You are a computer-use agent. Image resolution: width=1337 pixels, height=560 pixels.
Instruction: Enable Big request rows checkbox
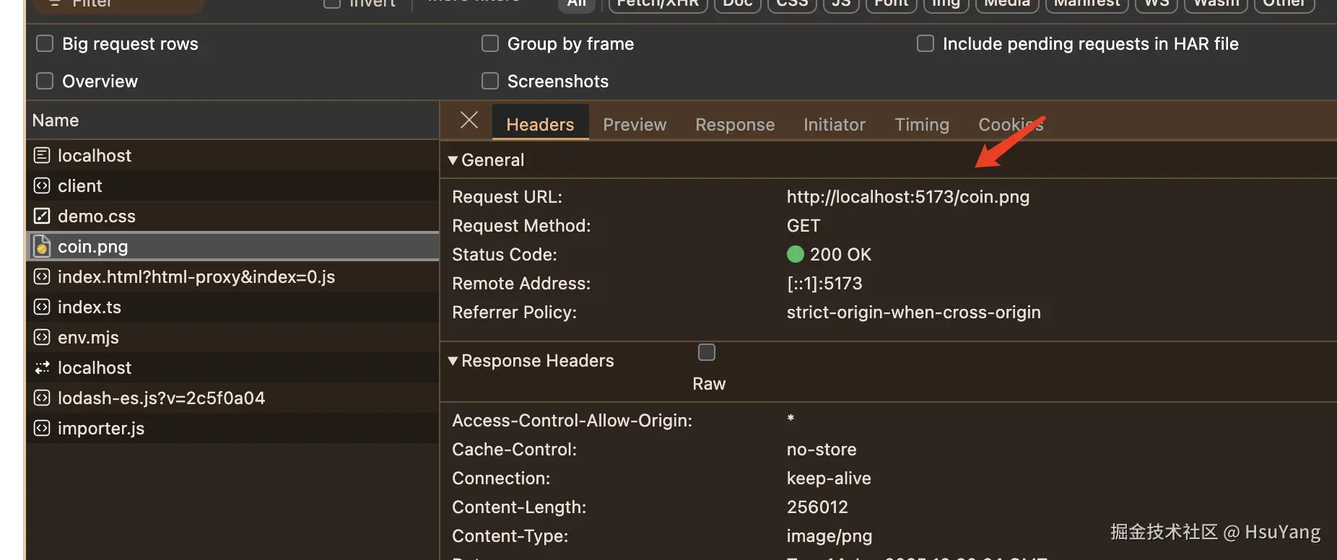pyautogui.click(x=45, y=44)
